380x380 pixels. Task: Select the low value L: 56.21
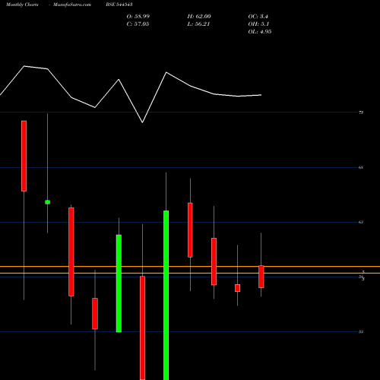click(198, 24)
